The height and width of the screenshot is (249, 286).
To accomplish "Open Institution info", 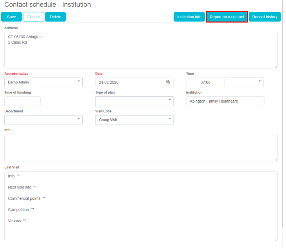I will 189,17.
